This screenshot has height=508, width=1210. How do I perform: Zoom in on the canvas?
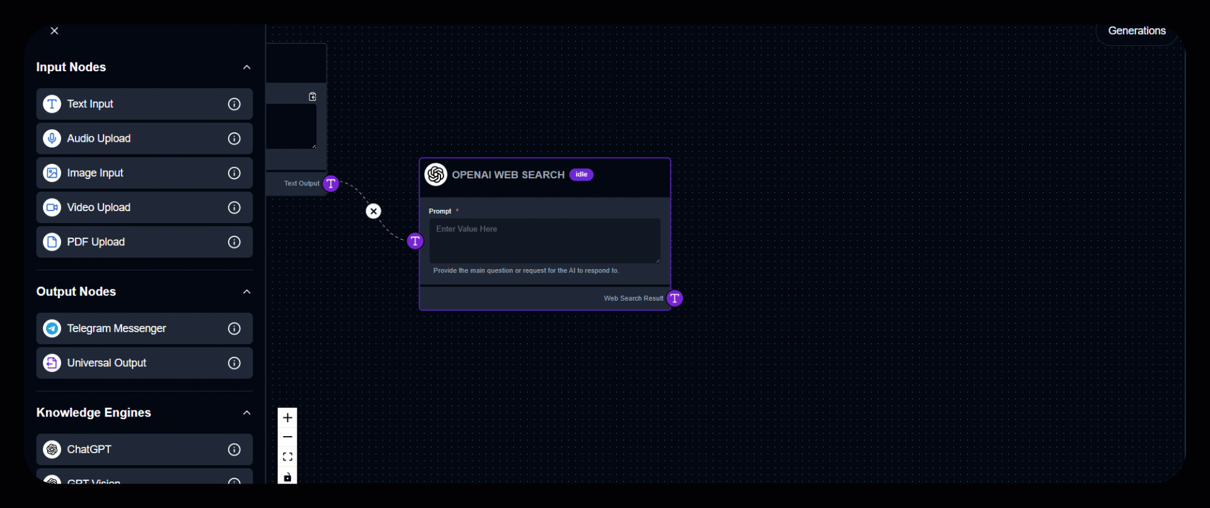(x=287, y=418)
